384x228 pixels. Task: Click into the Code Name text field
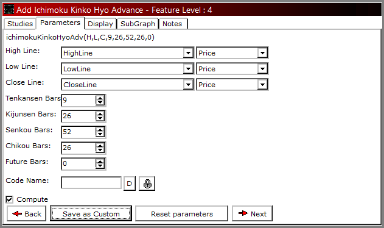pos(91,183)
